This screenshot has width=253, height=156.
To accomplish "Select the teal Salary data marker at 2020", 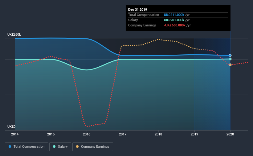I will (230, 59).
